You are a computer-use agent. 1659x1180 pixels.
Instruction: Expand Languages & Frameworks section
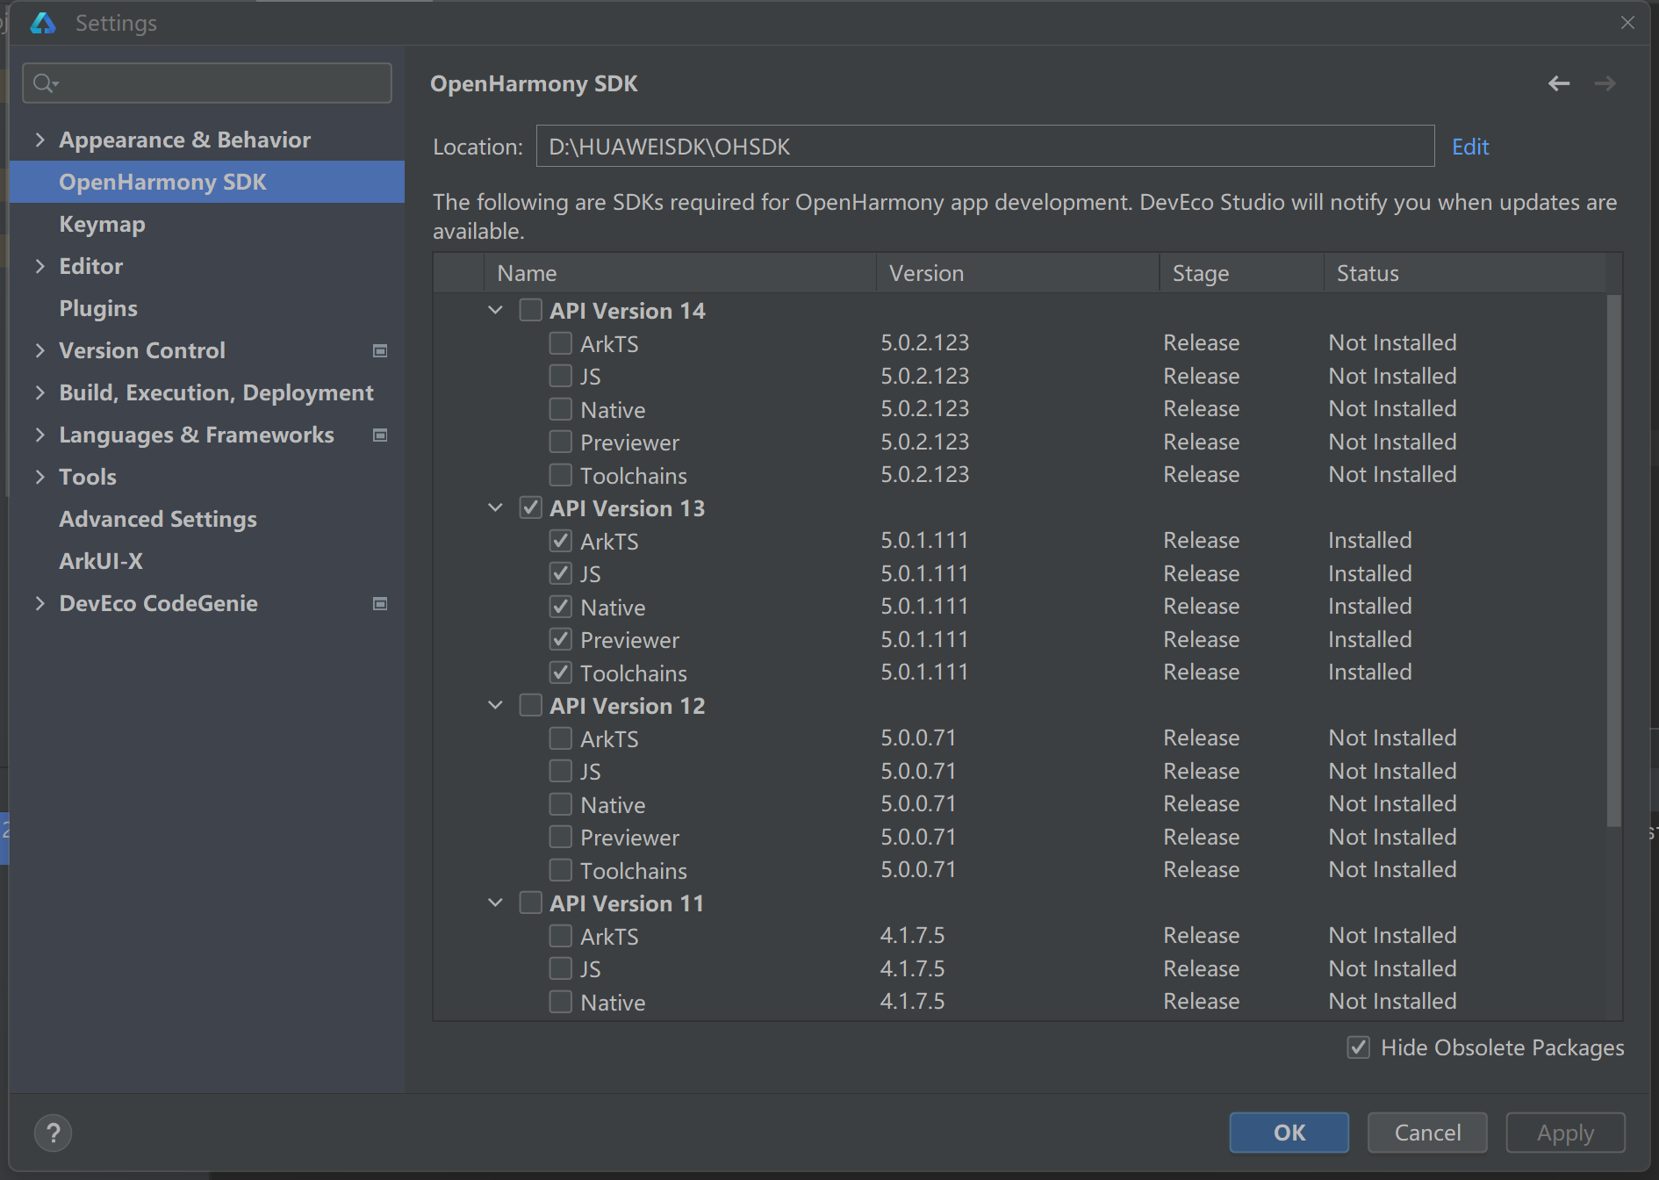pyautogui.click(x=39, y=435)
